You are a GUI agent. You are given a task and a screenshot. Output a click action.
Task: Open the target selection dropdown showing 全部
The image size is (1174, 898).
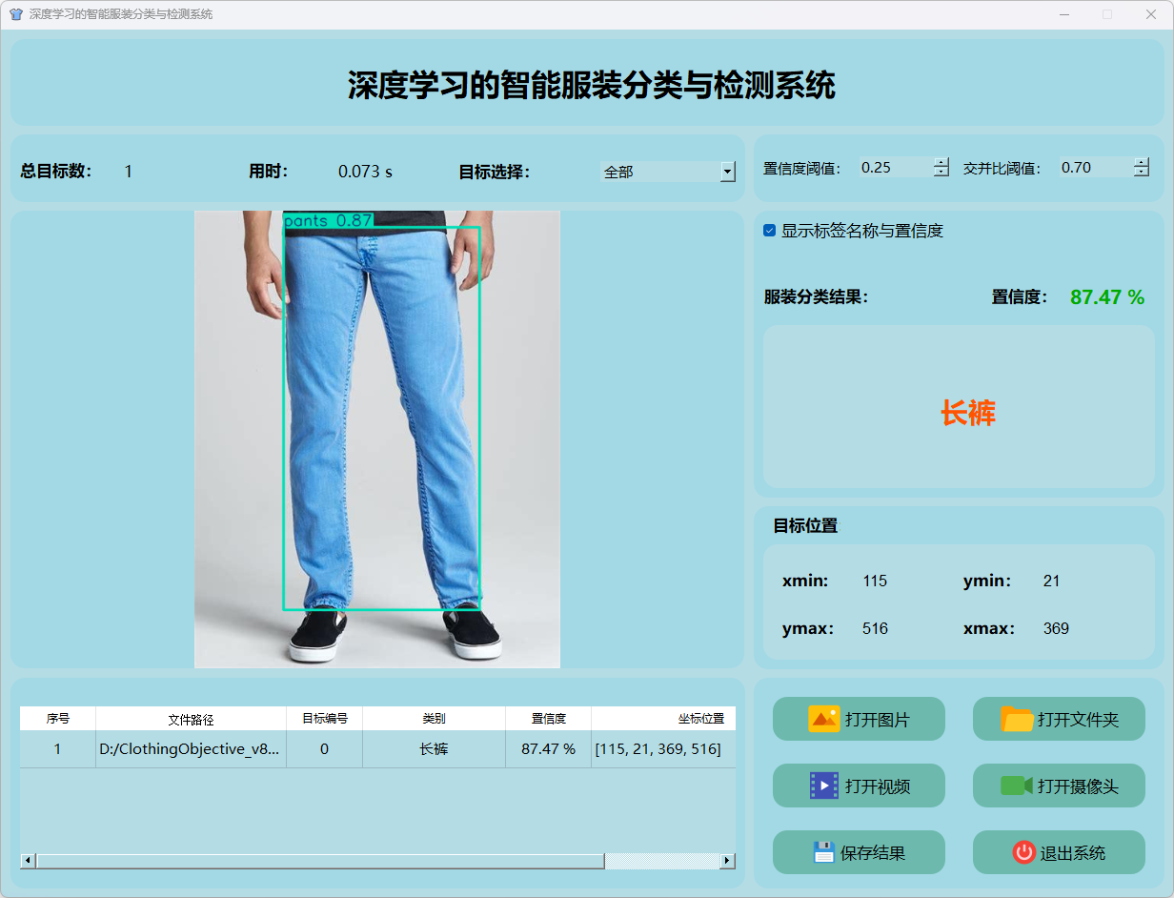(728, 172)
